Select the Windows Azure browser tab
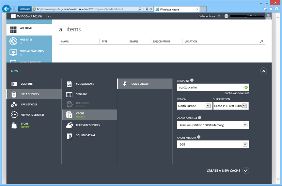The height and width of the screenshot is (186, 282). [177, 9]
